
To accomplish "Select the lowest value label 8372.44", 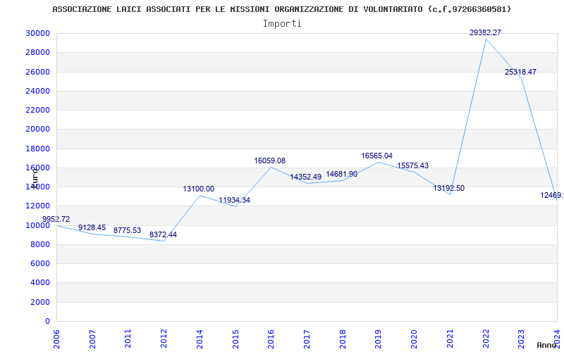I will [163, 234].
